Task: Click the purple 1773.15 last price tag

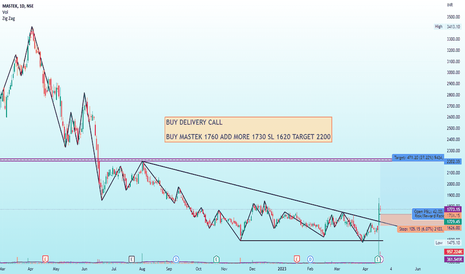Action: pyautogui.click(x=453, y=209)
